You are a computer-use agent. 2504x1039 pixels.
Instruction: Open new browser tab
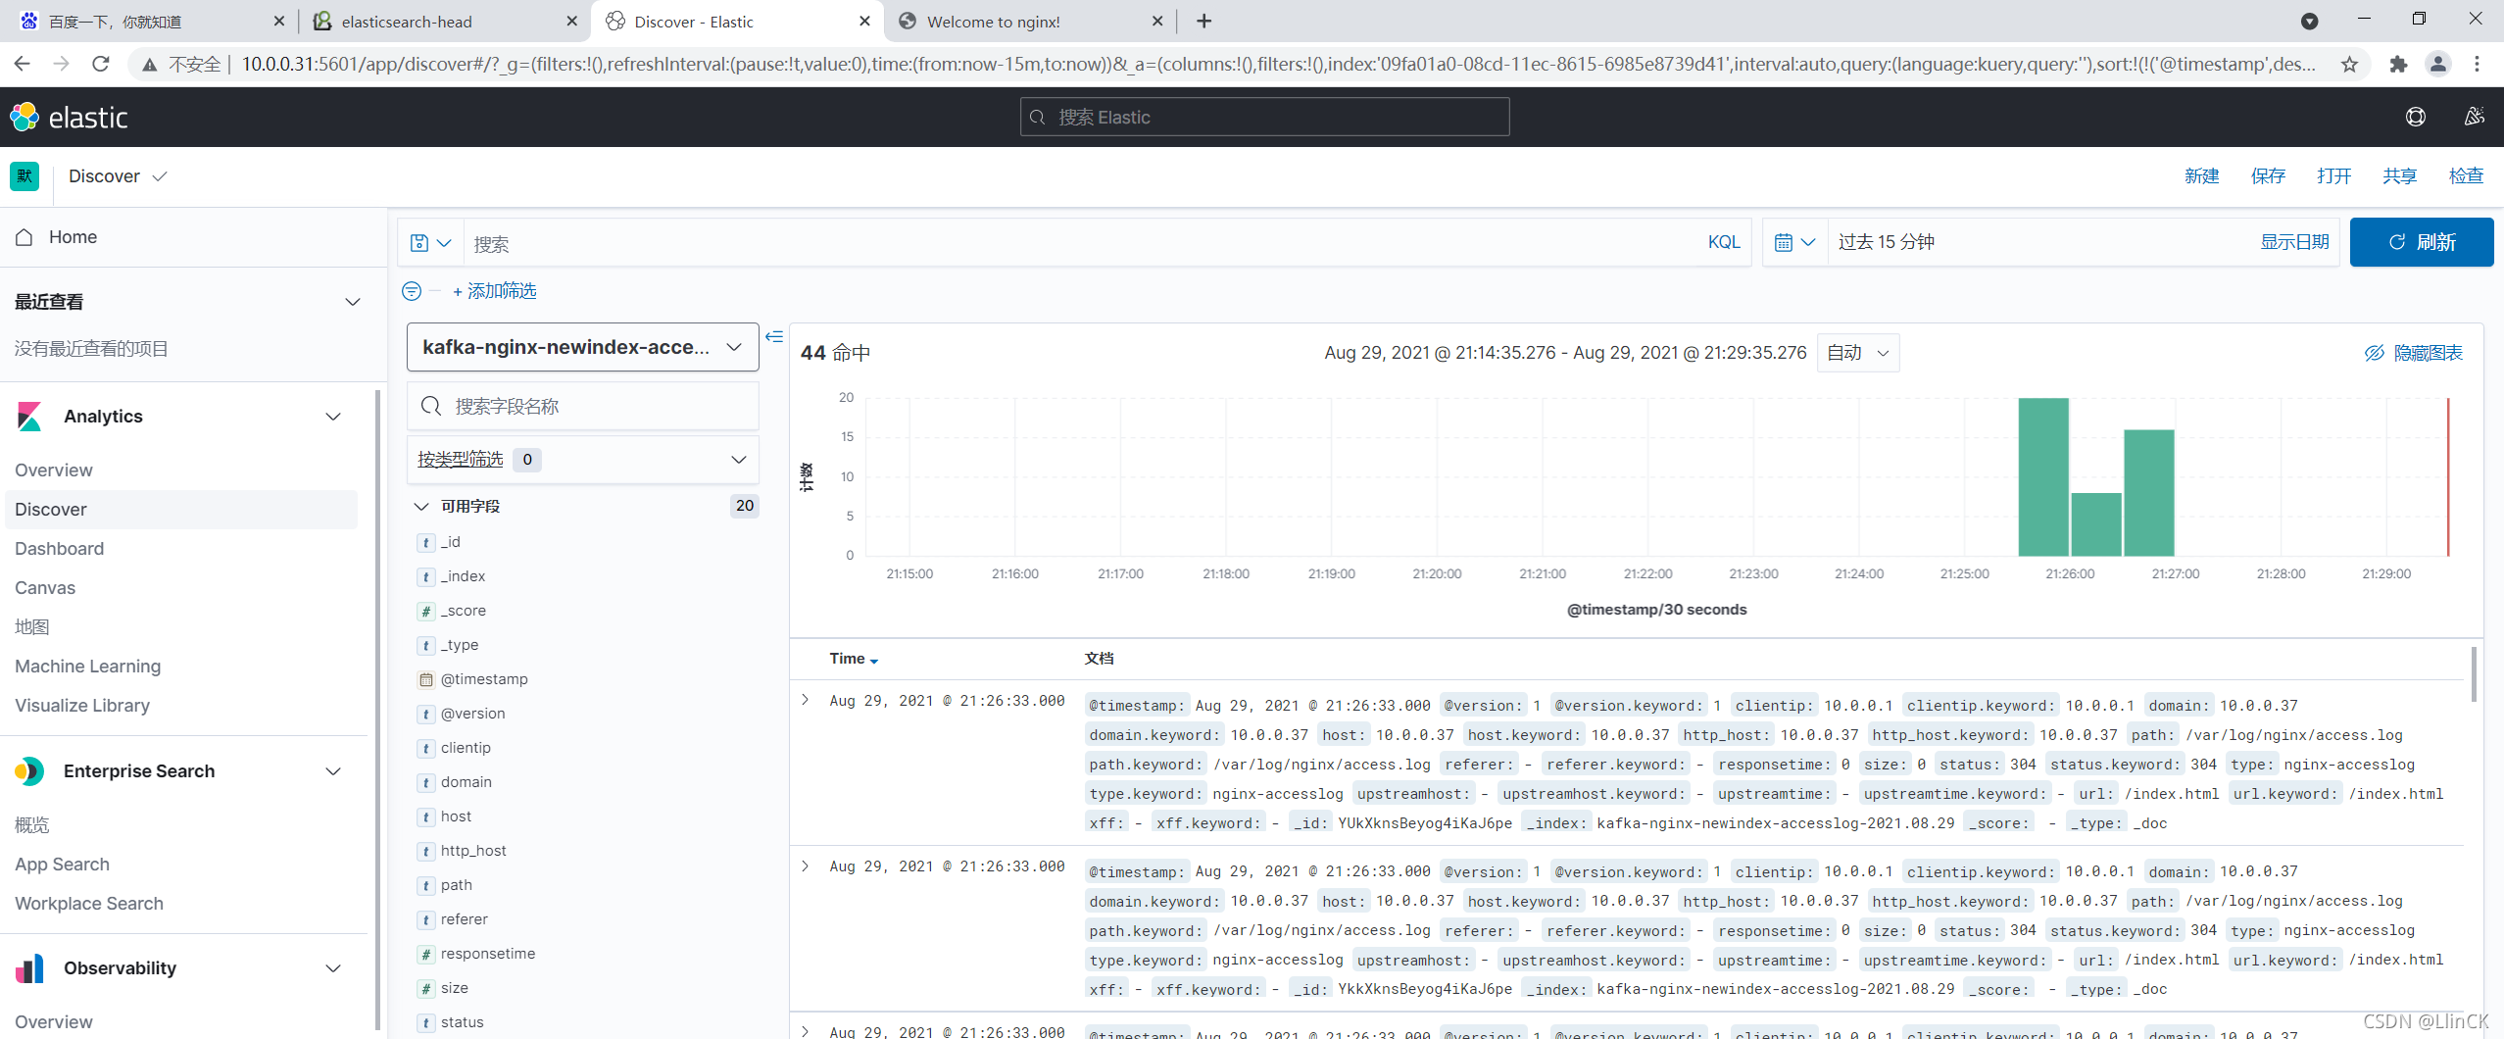point(1204,21)
